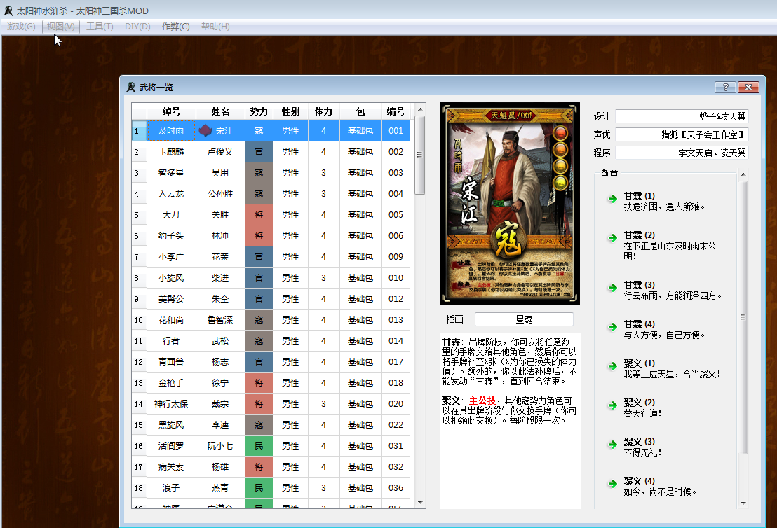Open the 工具(T) menu
The height and width of the screenshot is (528, 777).
pyautogui.click(x=100, y=26)
